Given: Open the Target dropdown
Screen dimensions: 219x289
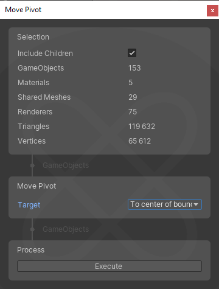Looking at the screenshot, I should point(165,204).
